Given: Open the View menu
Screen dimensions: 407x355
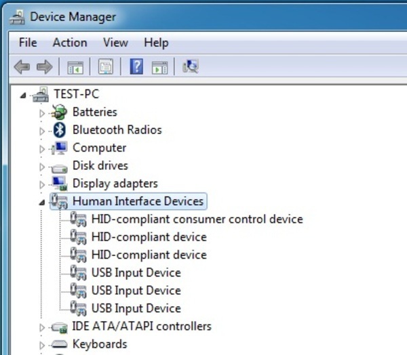Looking at the screenshot, I should [115, 43].
